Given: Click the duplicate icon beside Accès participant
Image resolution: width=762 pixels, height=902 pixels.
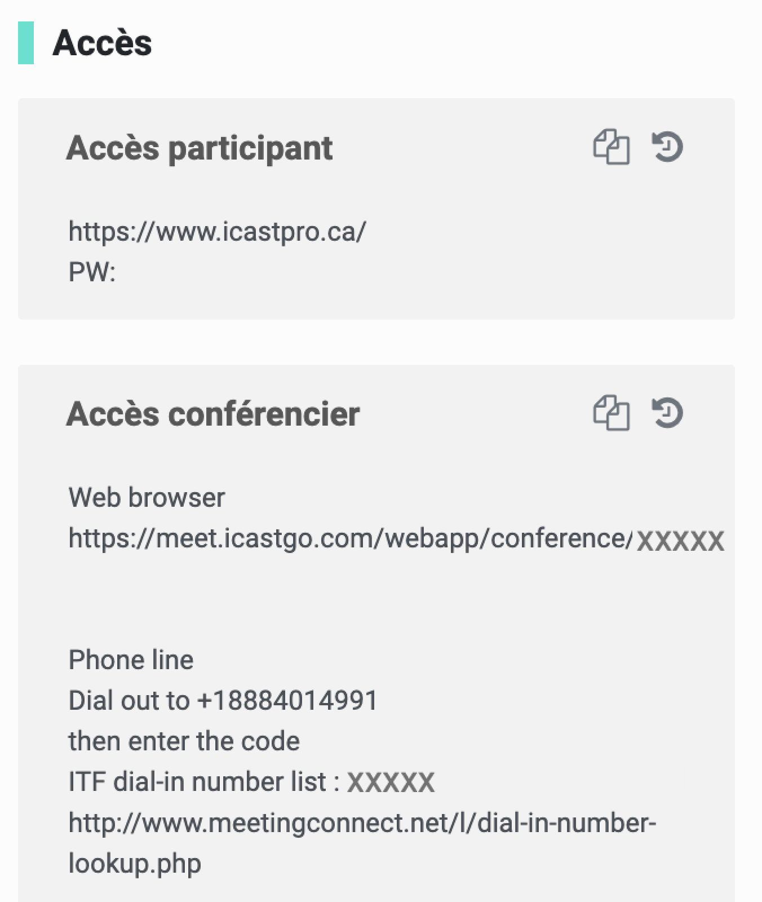Looking at the screenshot, I should (612, 148).
